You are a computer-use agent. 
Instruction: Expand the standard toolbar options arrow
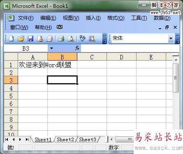(104, 39)
